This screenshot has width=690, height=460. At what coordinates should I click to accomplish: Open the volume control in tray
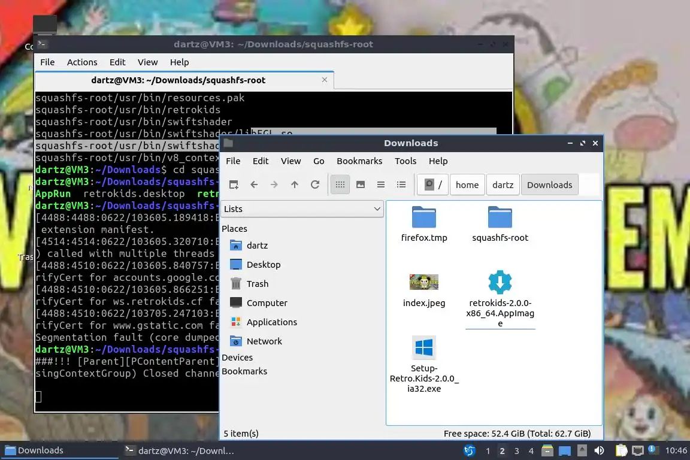coord(599,451)
